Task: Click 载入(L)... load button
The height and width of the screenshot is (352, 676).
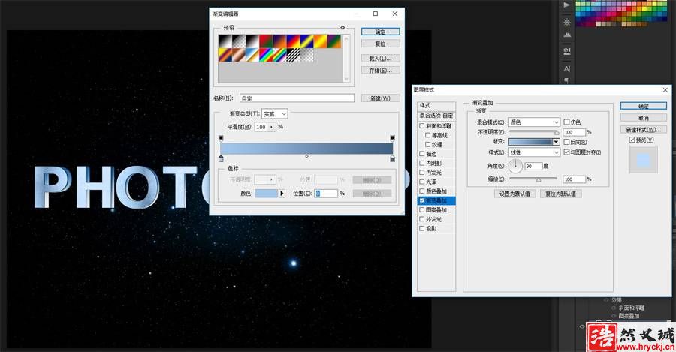Action: click(x=380, y=58)
